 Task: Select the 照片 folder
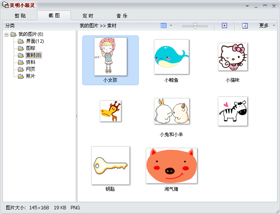click(x=30, y=76)
